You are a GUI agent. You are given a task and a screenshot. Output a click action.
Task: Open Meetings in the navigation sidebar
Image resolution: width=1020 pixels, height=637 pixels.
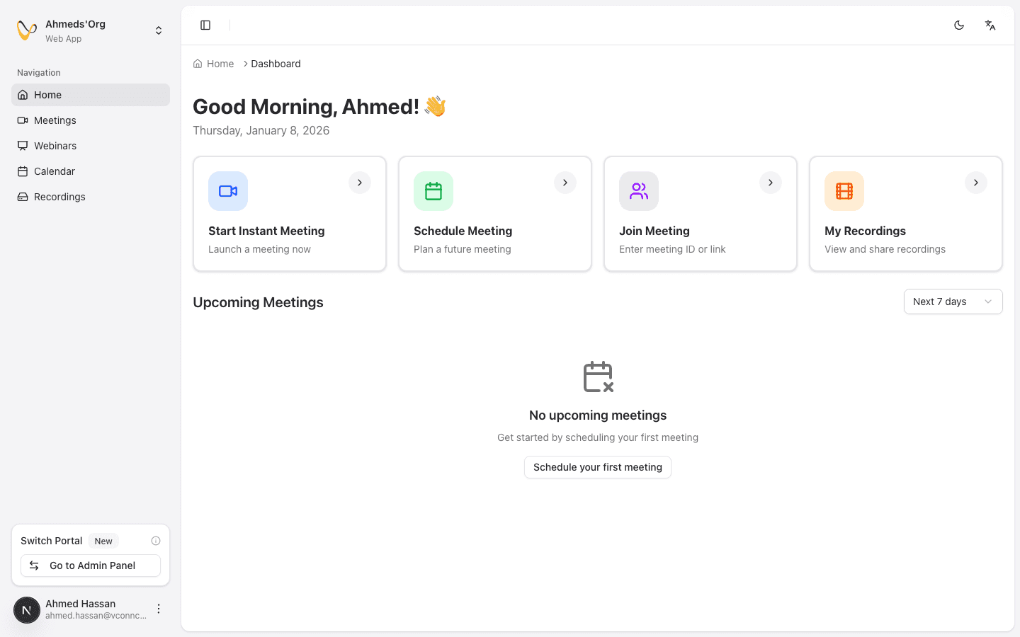tap(91, 120)
